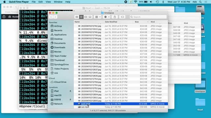211x118 pixels.
Task: Select the 1.7 MB MPEG-4 movie row in back Finder window
Action: tap(185, 55)
